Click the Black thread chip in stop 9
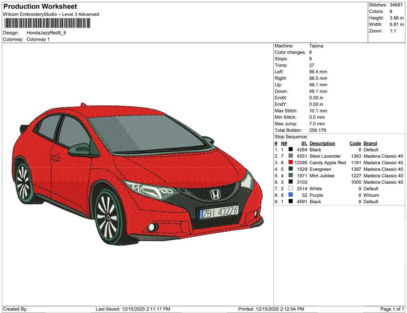This screenshot has height=313, width=407. [x=290, y=202]
